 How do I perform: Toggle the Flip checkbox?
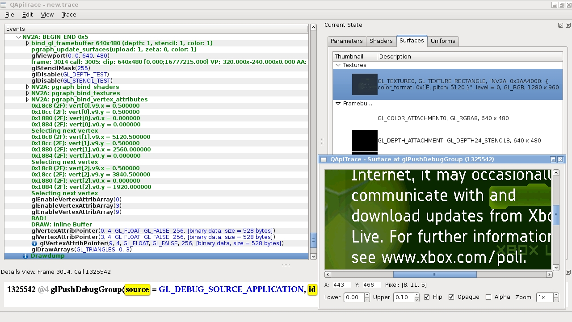tap(427, 297)
